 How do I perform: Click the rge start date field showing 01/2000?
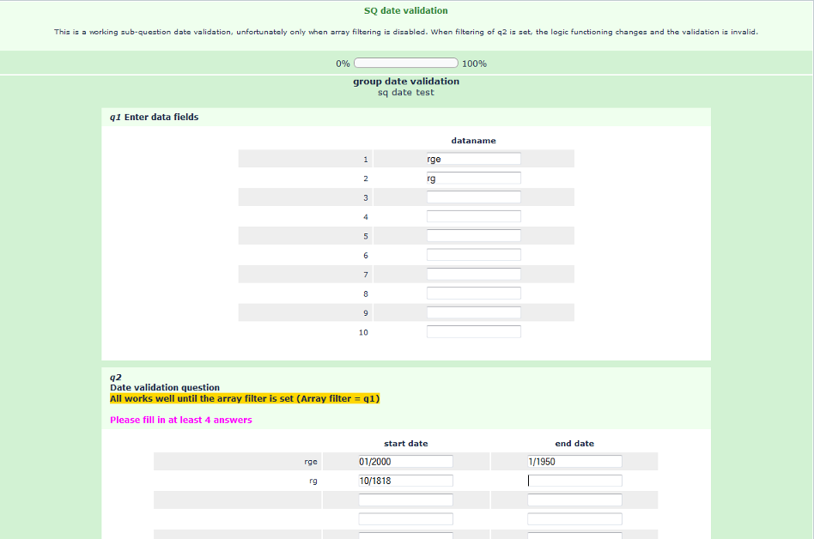click(405, 462)
